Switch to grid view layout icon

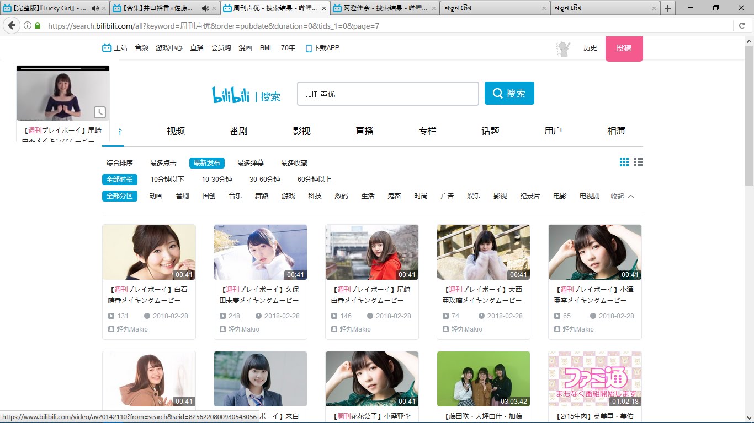pyautogui.click(x=624, y=162)
